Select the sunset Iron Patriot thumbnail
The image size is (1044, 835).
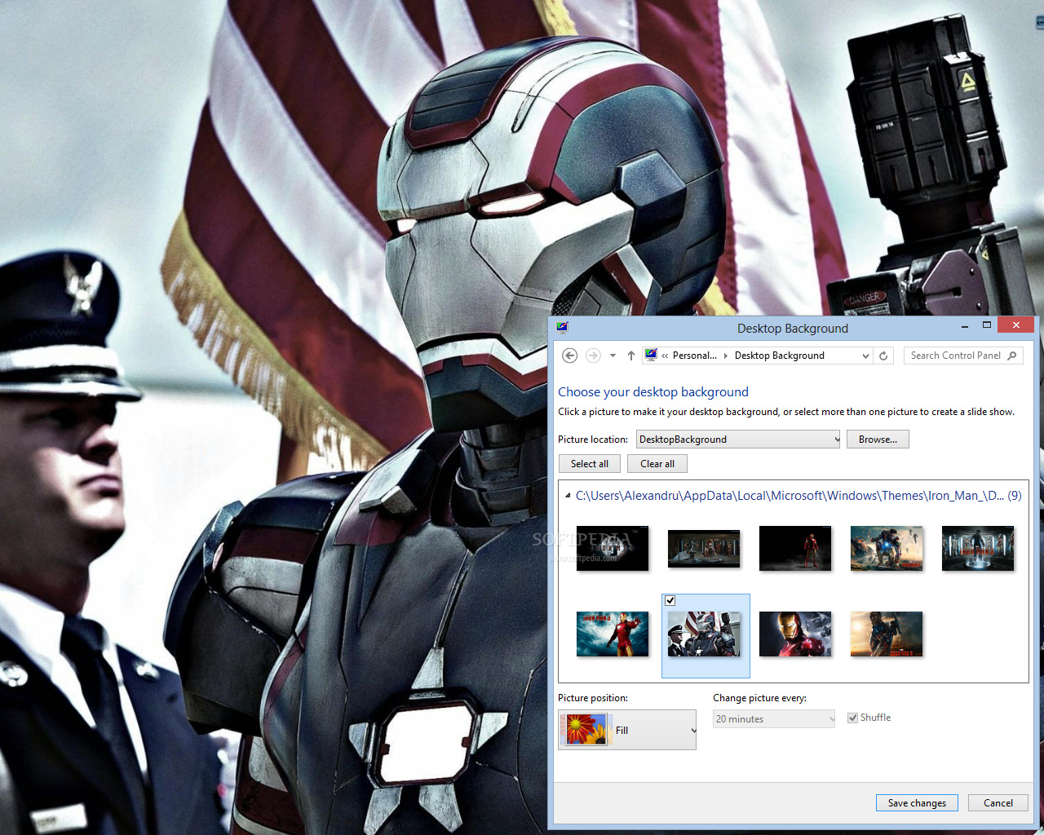click(x=887, y=634)
